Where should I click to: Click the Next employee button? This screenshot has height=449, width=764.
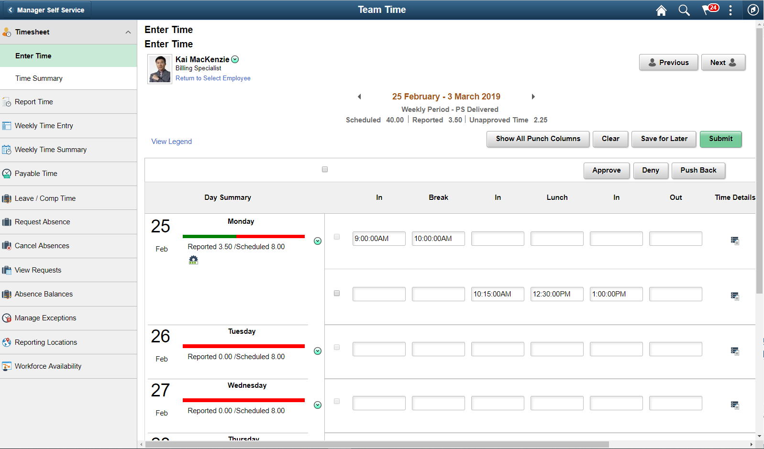[723, 63]
